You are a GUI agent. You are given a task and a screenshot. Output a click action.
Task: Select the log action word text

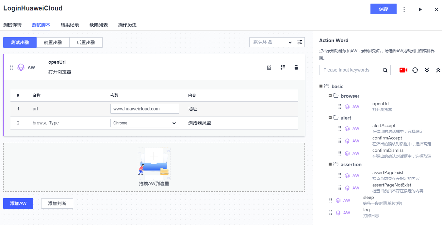click(x=367, y=210)
